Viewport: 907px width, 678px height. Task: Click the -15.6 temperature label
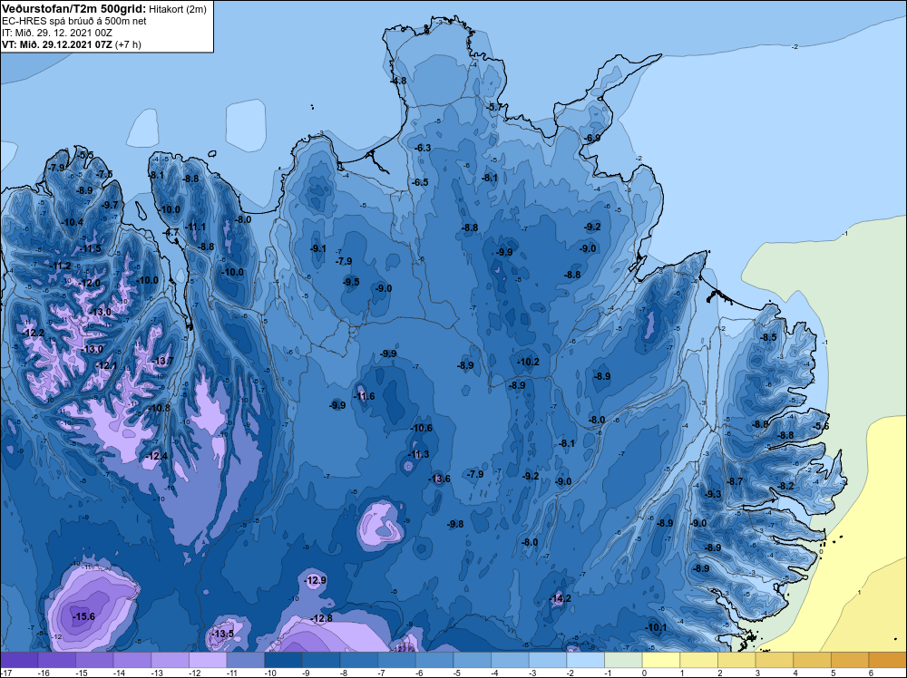83,616
